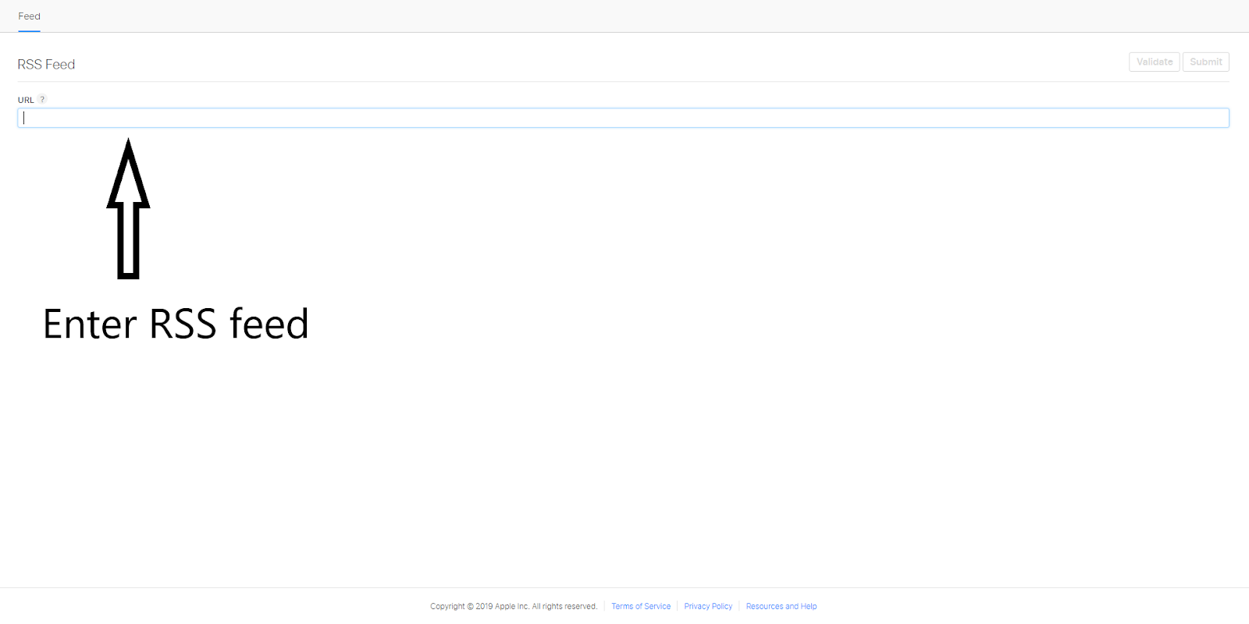Switch to the Feed tab
1249x624 pixels.
click(29, 16)
